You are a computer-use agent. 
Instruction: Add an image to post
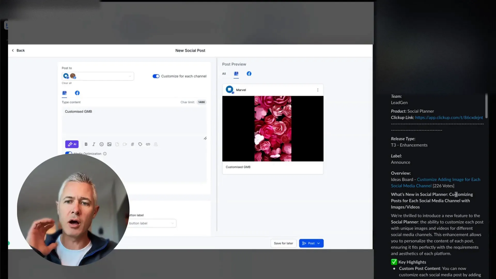(x=109, y=144)
